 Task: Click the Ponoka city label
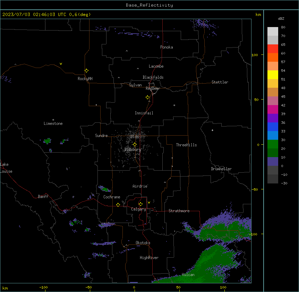166,47
